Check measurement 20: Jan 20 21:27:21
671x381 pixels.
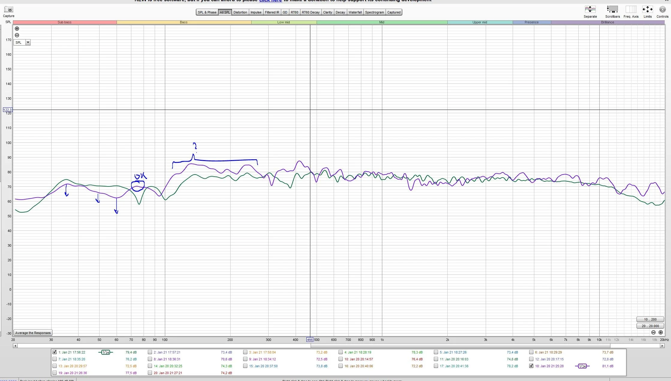(x=150, y=373)
